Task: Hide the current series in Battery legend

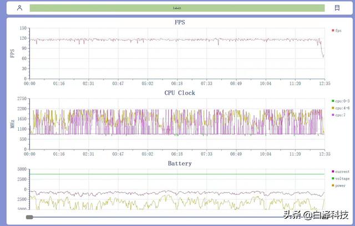Action: [341, 172]
